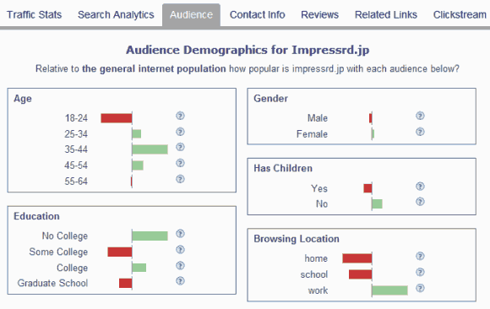This screenshot has height=309, width=490.
Task: Open the help icon for the 35-44 age group
Action: pyautogui.click(x=180, y=147)
